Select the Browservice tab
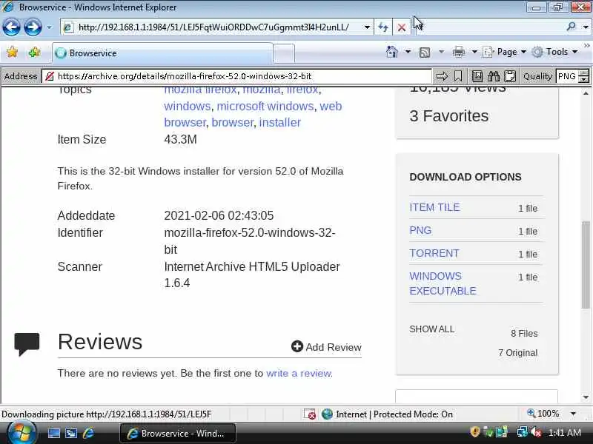The width and height of the screenshot is (593, 444). [162, 53]
